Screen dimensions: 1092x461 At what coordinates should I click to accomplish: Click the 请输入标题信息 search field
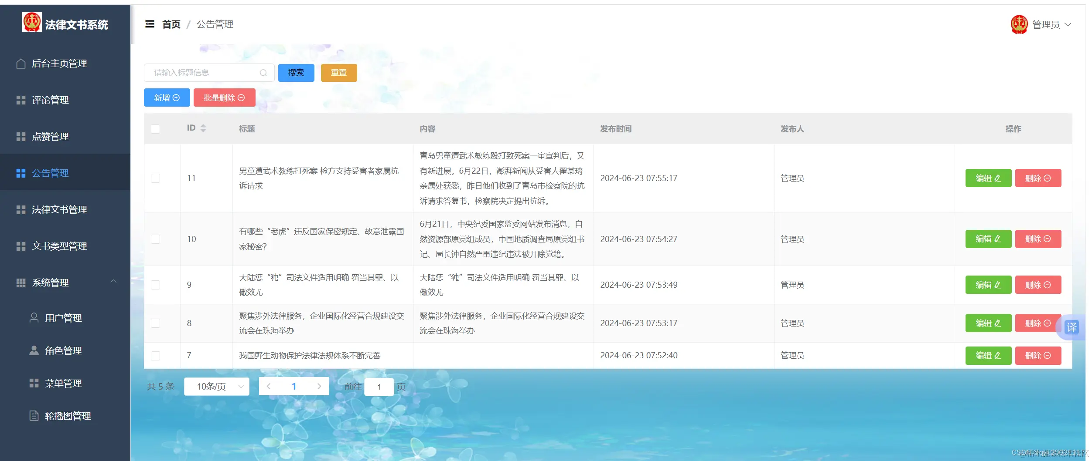click(209, 73)
